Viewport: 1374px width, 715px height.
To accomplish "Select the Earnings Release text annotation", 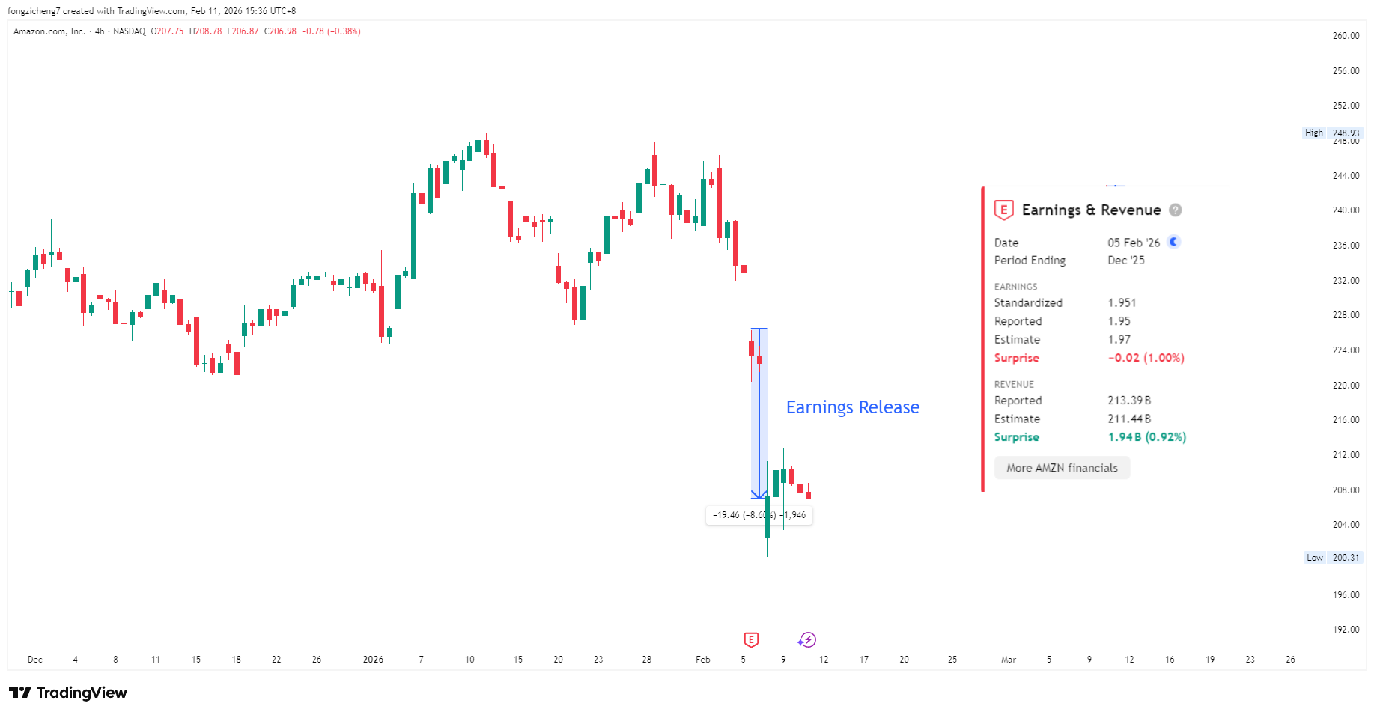I will 852,407.
